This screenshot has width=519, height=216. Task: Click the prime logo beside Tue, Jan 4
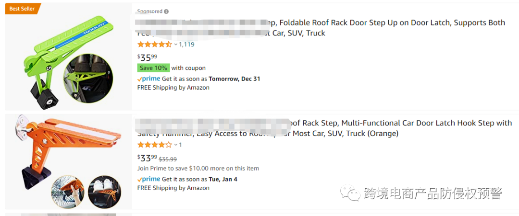pos(149,179)
